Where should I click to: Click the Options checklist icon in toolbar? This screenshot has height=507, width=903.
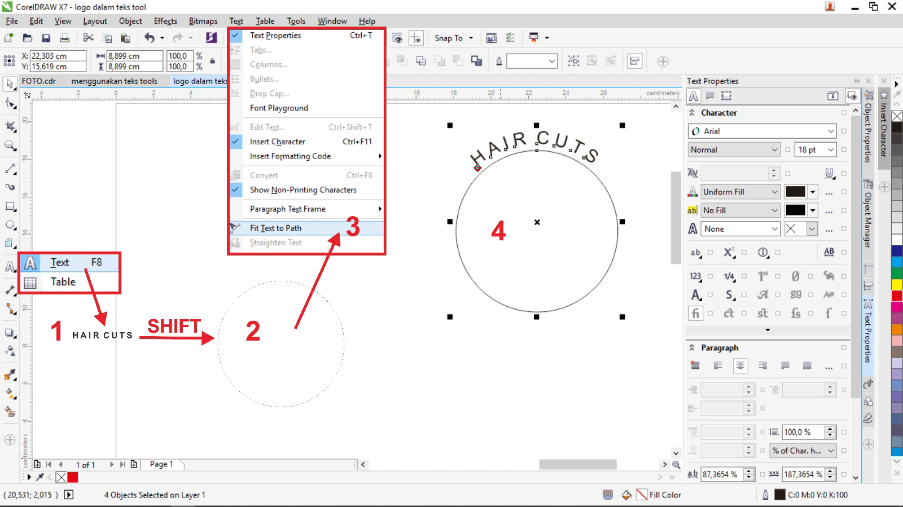click(x=510, y=38)
